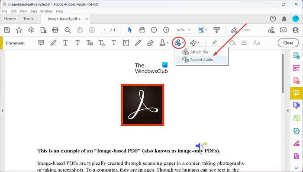Open Fill & Sign in right pane

[297, 143]
